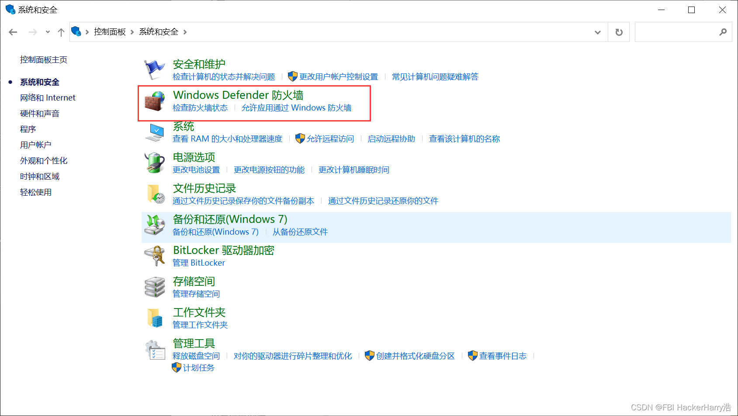
Task: Click the Security and Maintenance flag icon
Action: (154, 70)
